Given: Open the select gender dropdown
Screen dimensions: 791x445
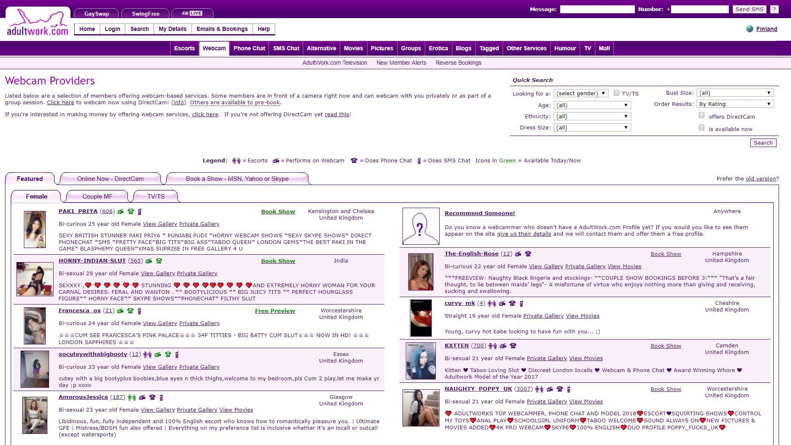Looking at the screenshot, I should (580, 94).
